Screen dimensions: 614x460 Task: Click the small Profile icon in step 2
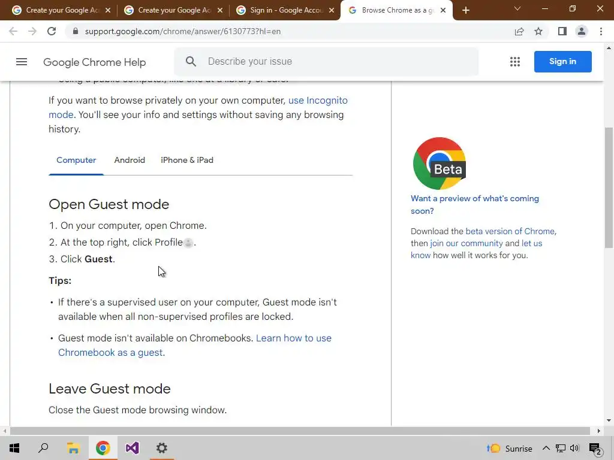point(188,243)
